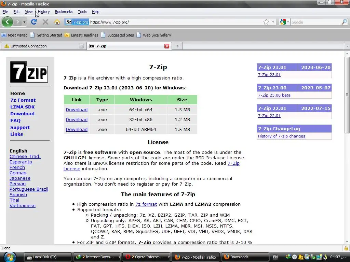Open a new tab with the plus button
The height and width of the screenshot is (262, 350).
177,46
